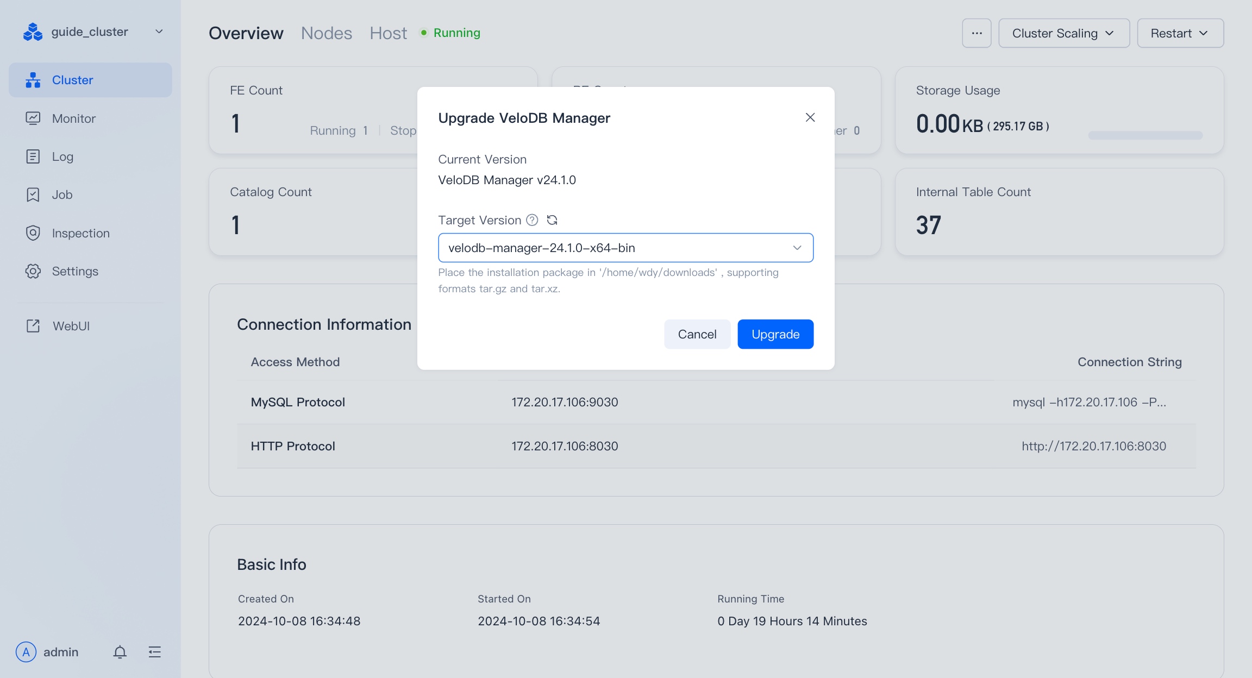Click the FE Running 1 status text
1252x678 pixels.
click(x=339, y=130)
